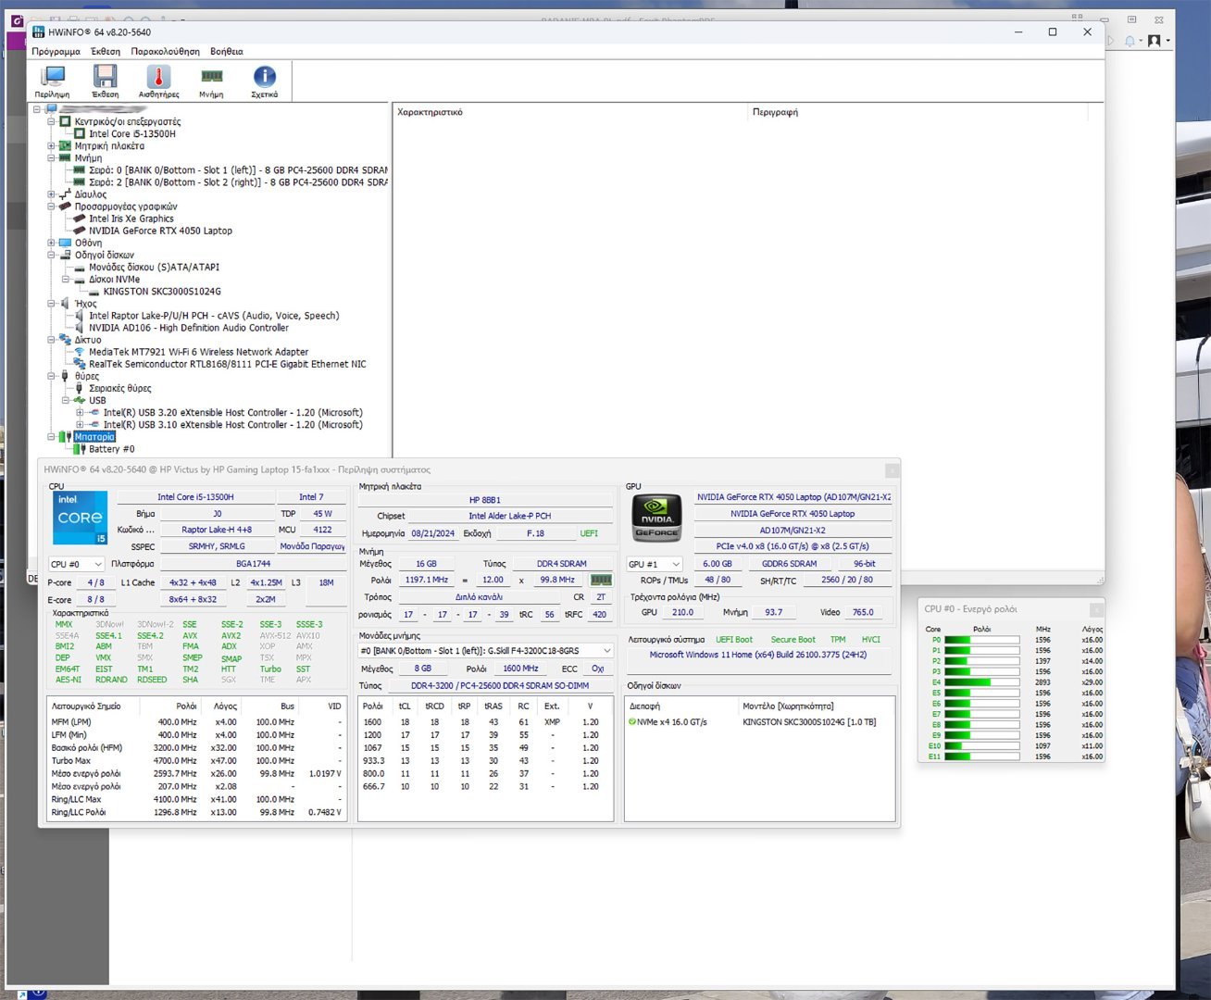Click the NVIDIA GeForce RTX 4050 Laptop GPU name field

click(x=793, y=514)
